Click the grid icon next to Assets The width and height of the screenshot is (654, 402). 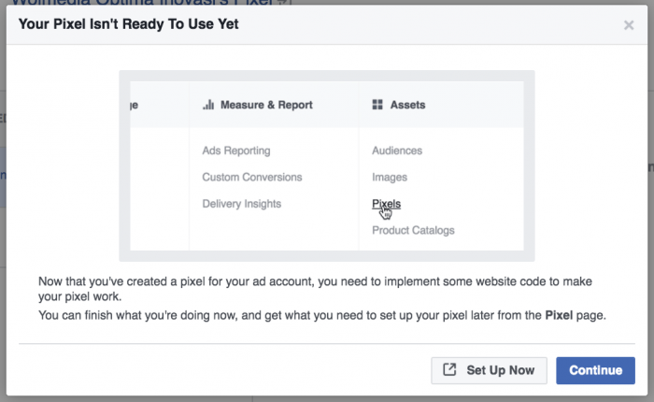[x=377, y=105]
